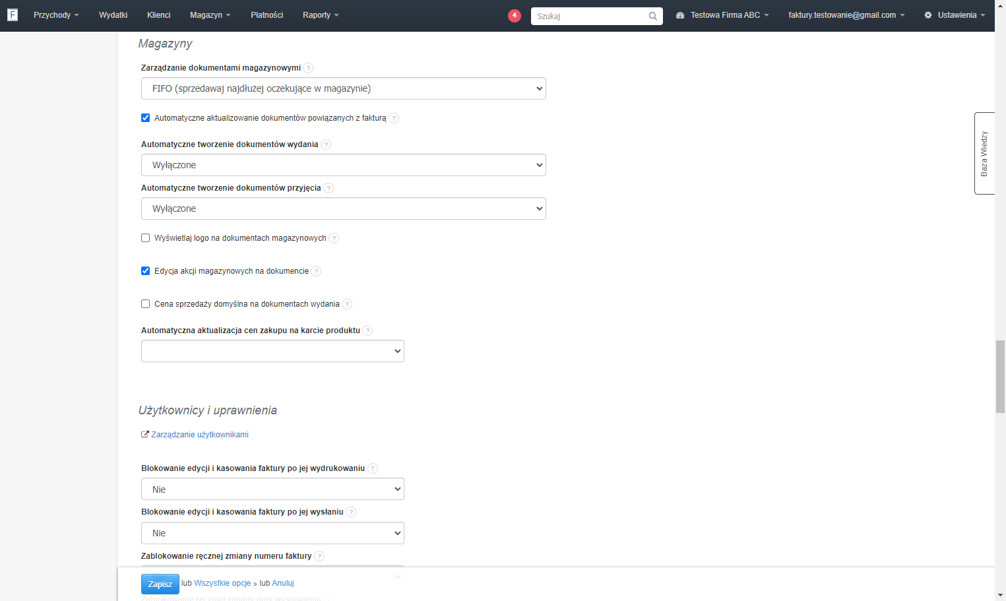This screenshot has height=601, width=1006.
Task: Open help for Automatyczna aktualizacja cen zakupu
Action: [367, 331]
